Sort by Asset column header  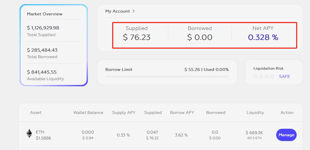click(36, 113)
